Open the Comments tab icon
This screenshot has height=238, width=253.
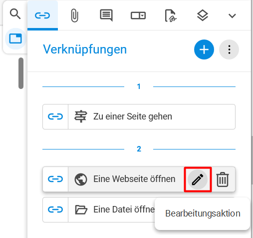click(106, 15)
